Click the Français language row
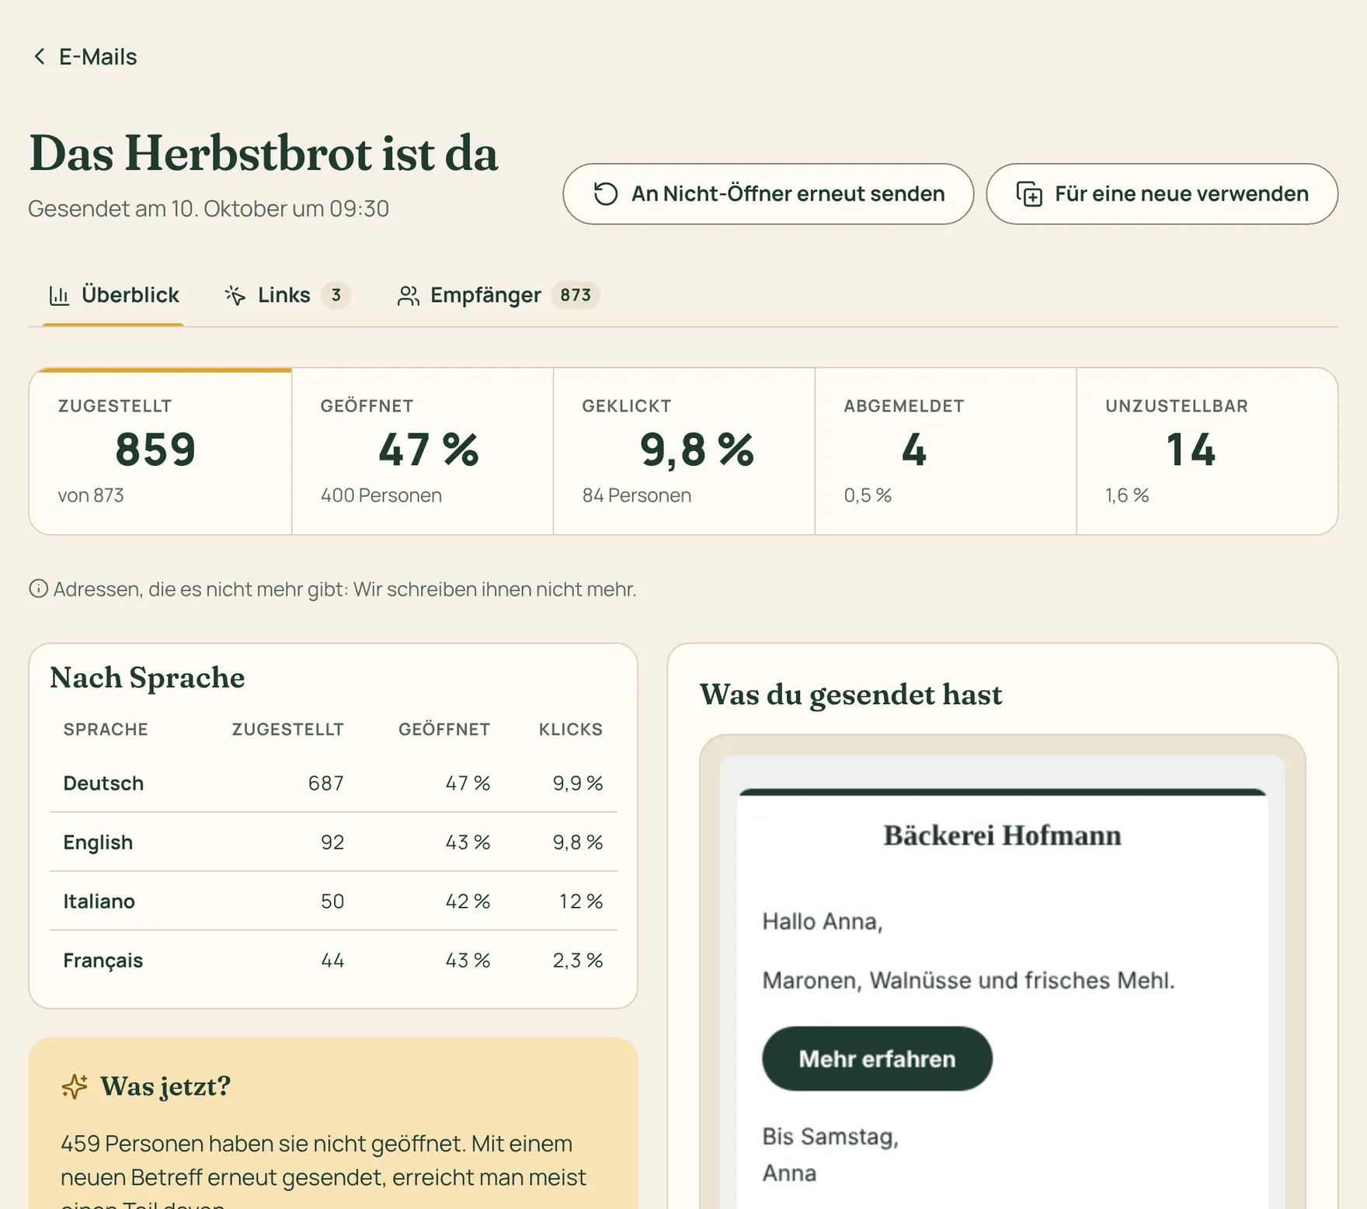1367x1209 pixels. click(x=333, y=960)
